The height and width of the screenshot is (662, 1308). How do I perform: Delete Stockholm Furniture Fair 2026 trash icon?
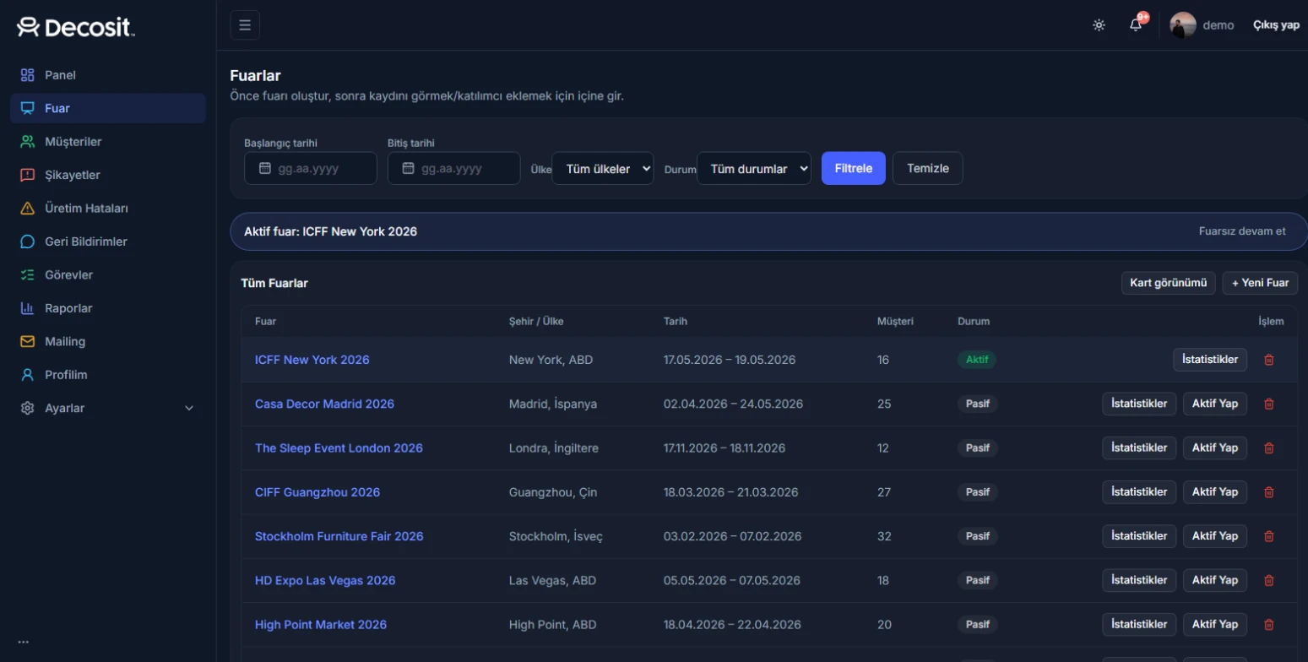pyautogui.click(x=1268, y=536)
